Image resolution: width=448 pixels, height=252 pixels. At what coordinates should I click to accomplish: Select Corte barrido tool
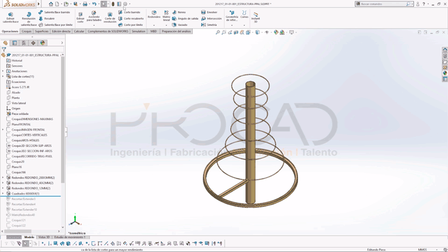tap(129, 12)
